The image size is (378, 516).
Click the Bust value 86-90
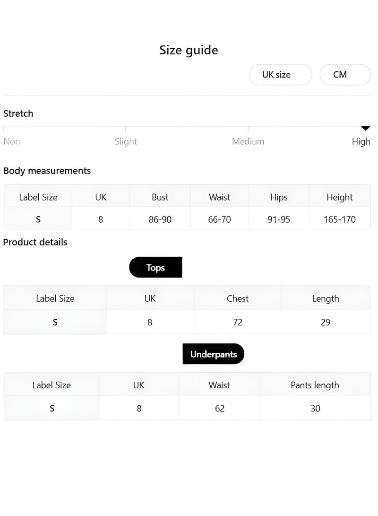click(x=160, y=219)
